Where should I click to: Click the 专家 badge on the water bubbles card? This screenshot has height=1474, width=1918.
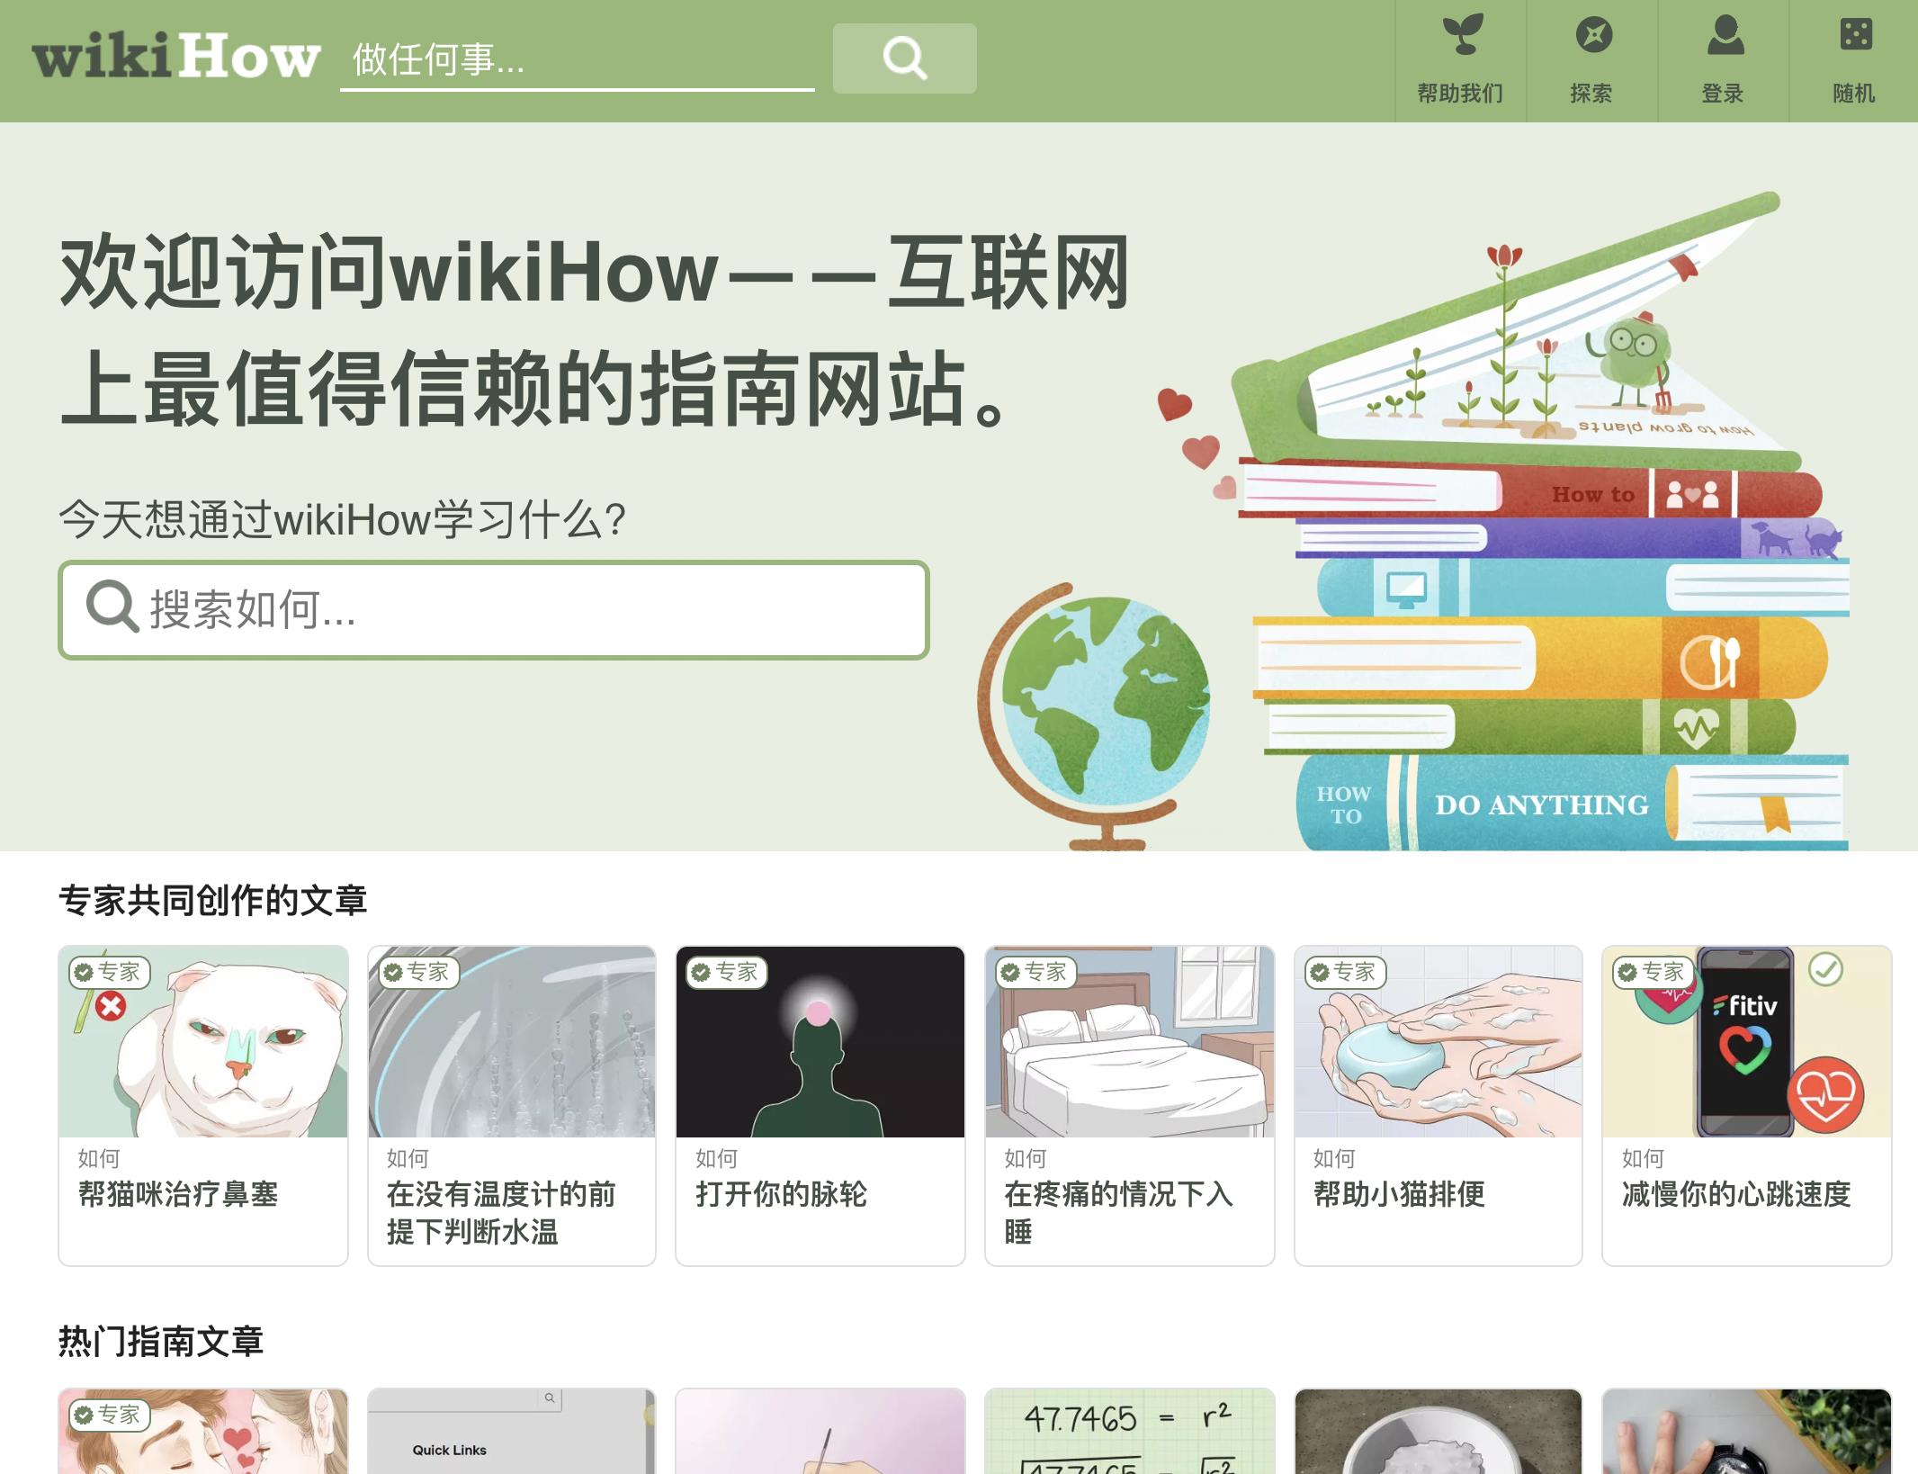tap(418, 972)
